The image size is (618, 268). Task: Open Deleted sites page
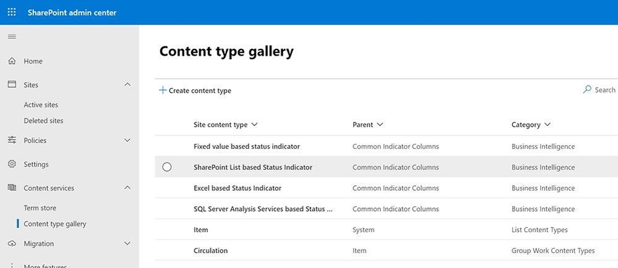pos(43,121)
